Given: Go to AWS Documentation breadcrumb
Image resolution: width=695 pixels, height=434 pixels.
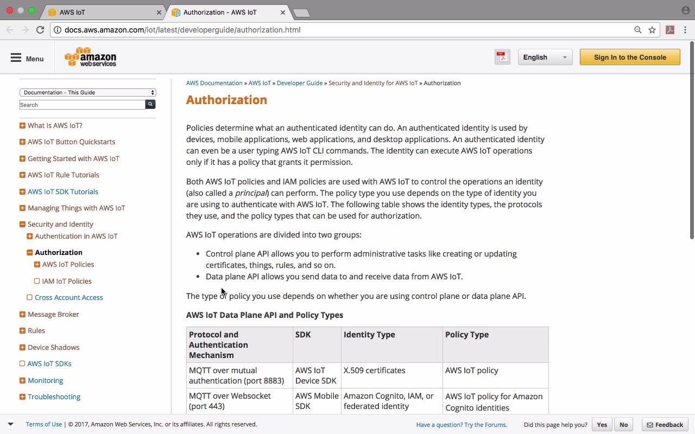Looking at the screenshot, I should 214,83.
